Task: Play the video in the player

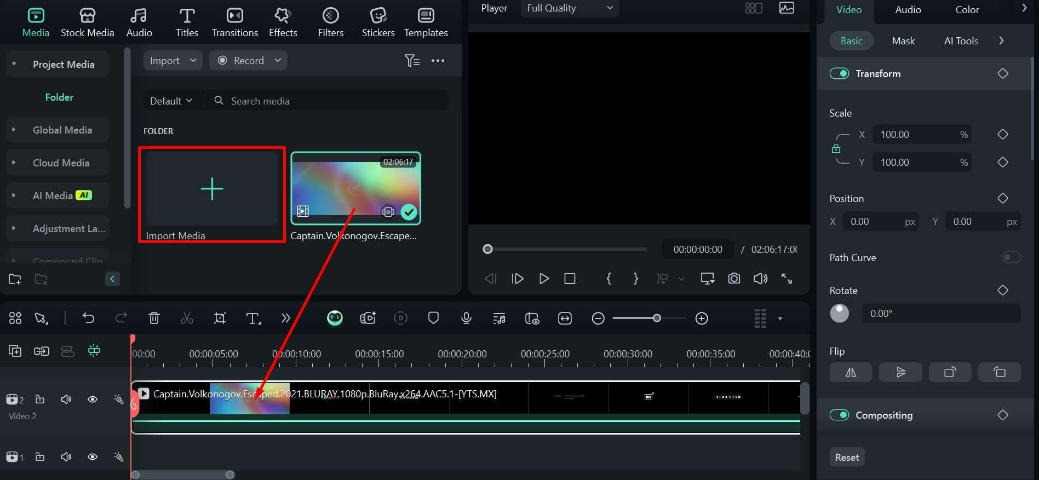Action: tap(543, 279)
